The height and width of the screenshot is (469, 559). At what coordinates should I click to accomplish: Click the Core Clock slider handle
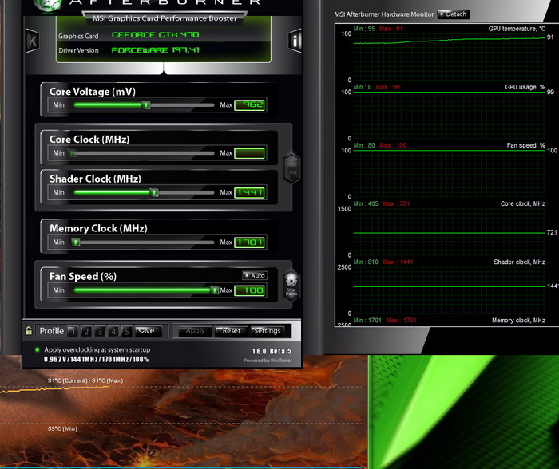tap(73, 153)
